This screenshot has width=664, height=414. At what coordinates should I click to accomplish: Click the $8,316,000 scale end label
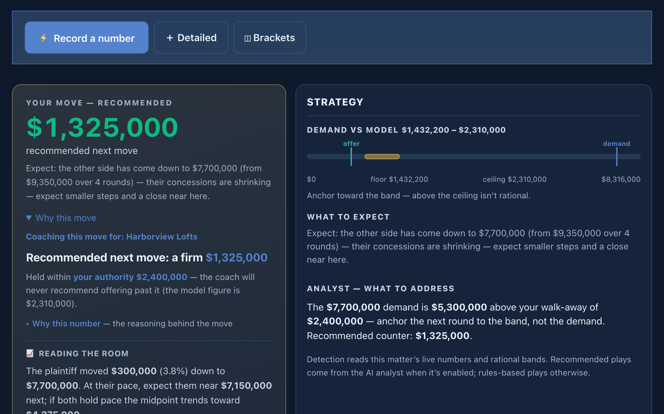pyautogui.click(x=621, y=179)
